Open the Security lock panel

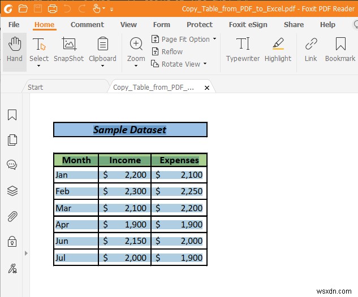(12, 242)
